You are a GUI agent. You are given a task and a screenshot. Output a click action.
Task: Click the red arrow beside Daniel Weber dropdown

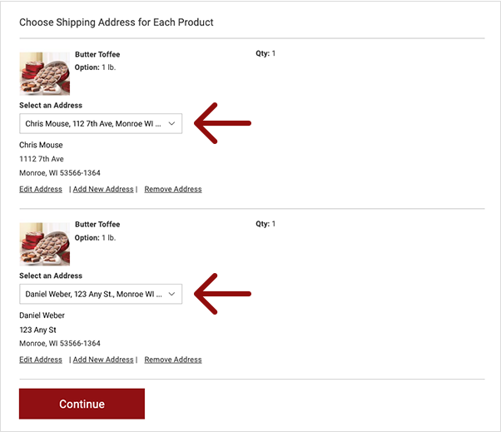click(222, 294)
